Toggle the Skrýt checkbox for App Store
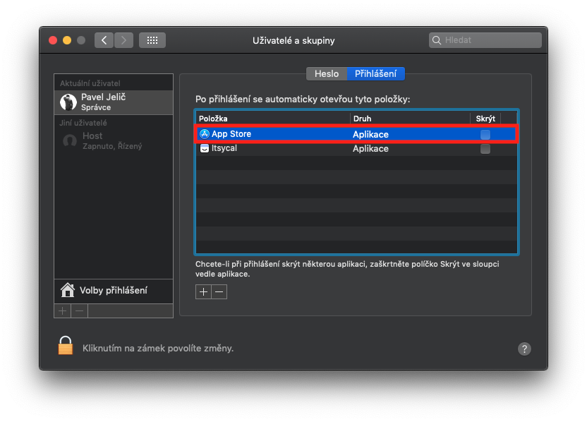The width and height of the screenshot is (587, 422). [485, 134]
